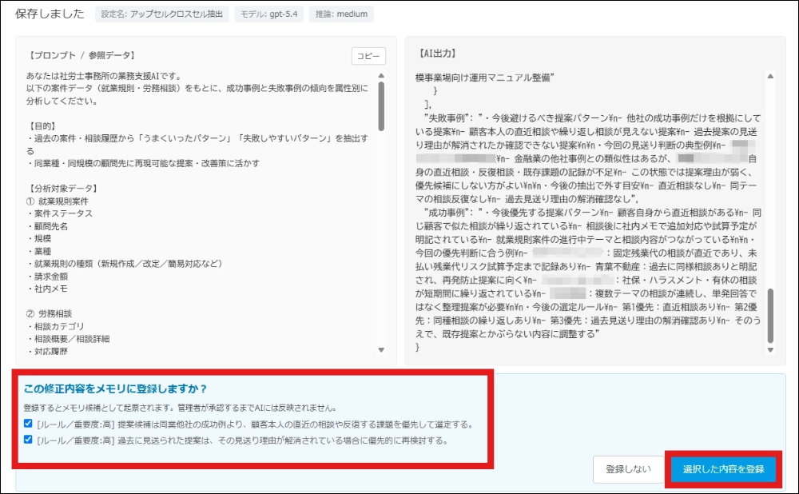Click the ・相談概要／相談詳細 bullet
Screen dimensions: 799x494
click(68, 338)
